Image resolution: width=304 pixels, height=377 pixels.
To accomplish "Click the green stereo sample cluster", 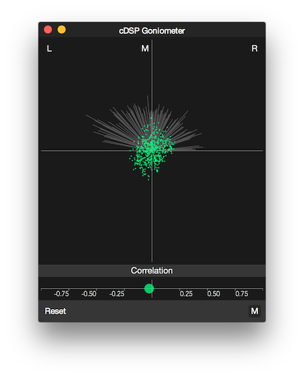I will (152, 149).
